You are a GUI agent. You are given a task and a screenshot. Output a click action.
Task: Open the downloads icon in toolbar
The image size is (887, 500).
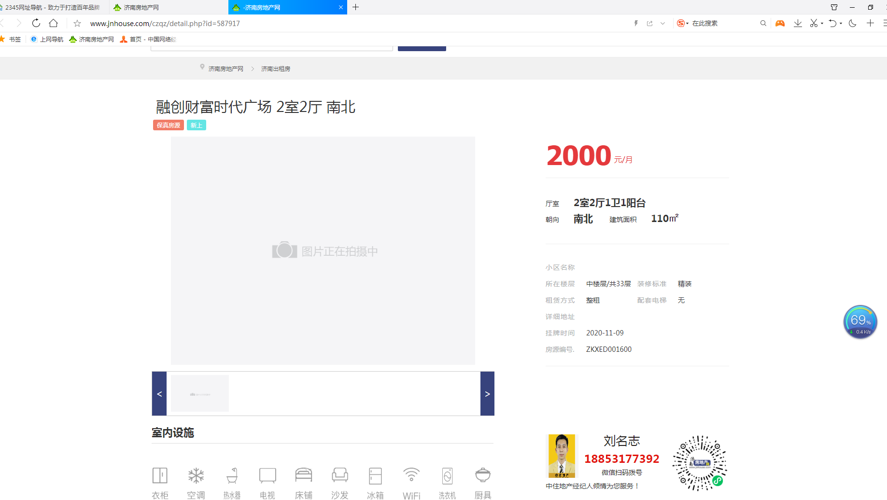coord(798,23)
